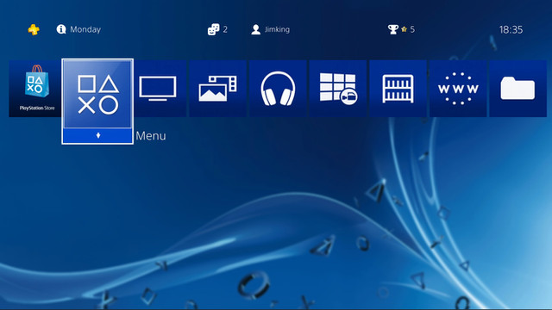Open the PlayStation Store tile
Screen dimensions: 552x310
click(x=34, y=88)
